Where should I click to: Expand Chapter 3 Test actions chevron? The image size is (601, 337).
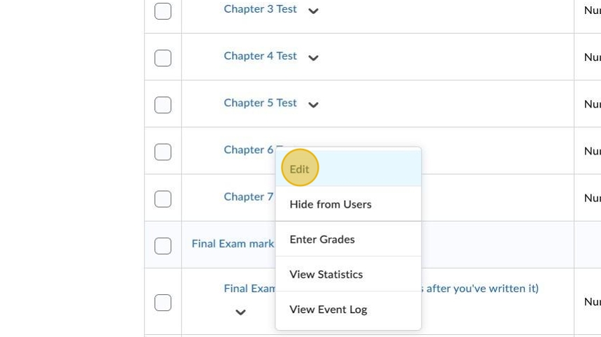(314, 11)
